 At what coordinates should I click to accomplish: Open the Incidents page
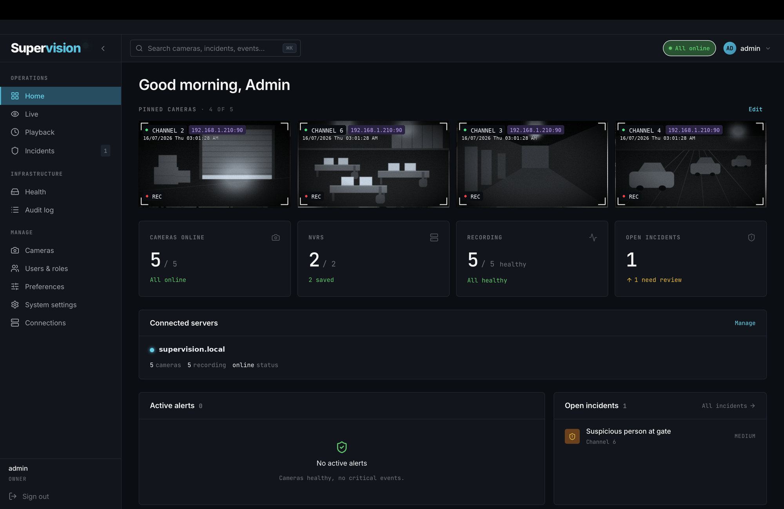tap(61, 151)
